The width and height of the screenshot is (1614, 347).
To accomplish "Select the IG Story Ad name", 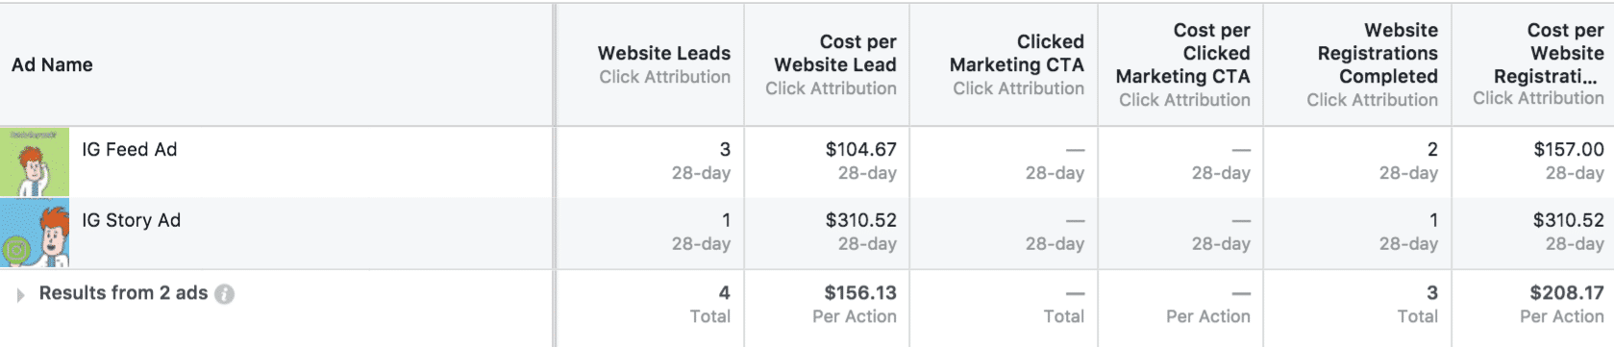I will coord(131,220).
